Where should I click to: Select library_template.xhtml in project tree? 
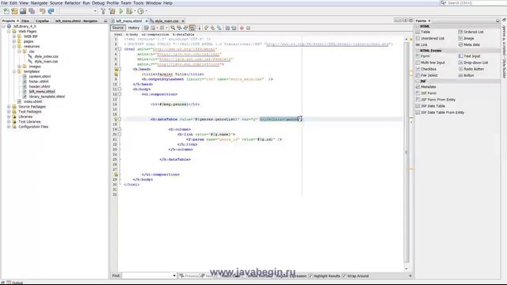47,97
